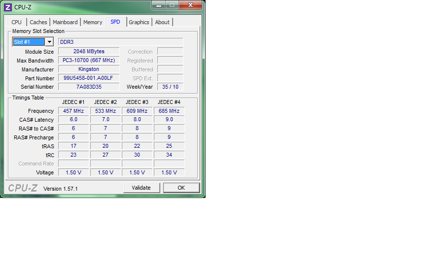Click the 457 MHz frequency cell
Screen dimensions: 426x266
73,111
